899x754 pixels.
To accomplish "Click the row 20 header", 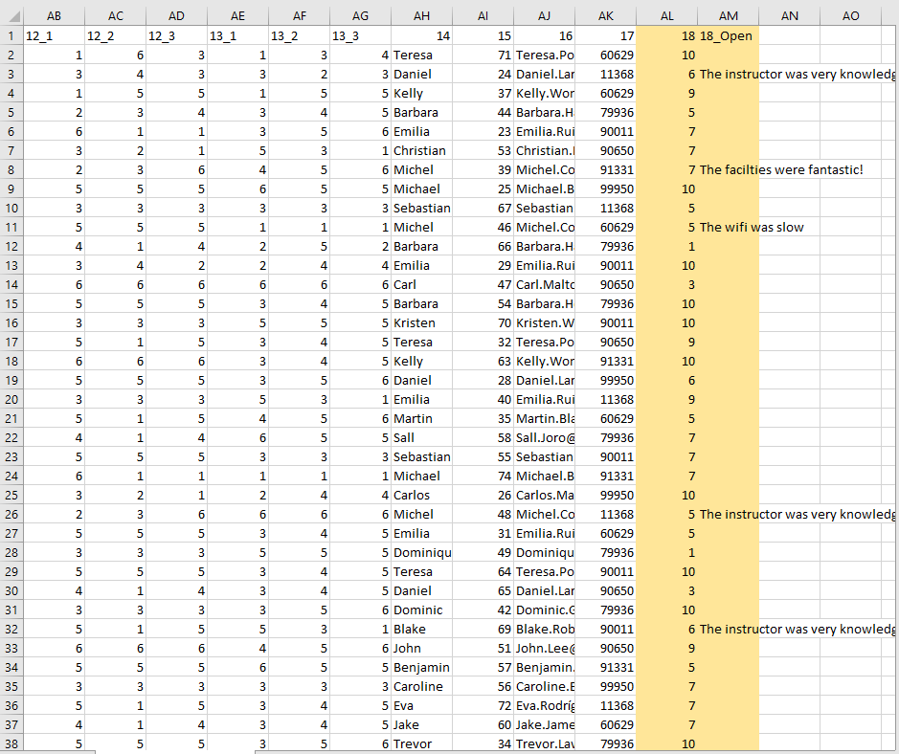I will pyautogui.click(x=11, y=399).
